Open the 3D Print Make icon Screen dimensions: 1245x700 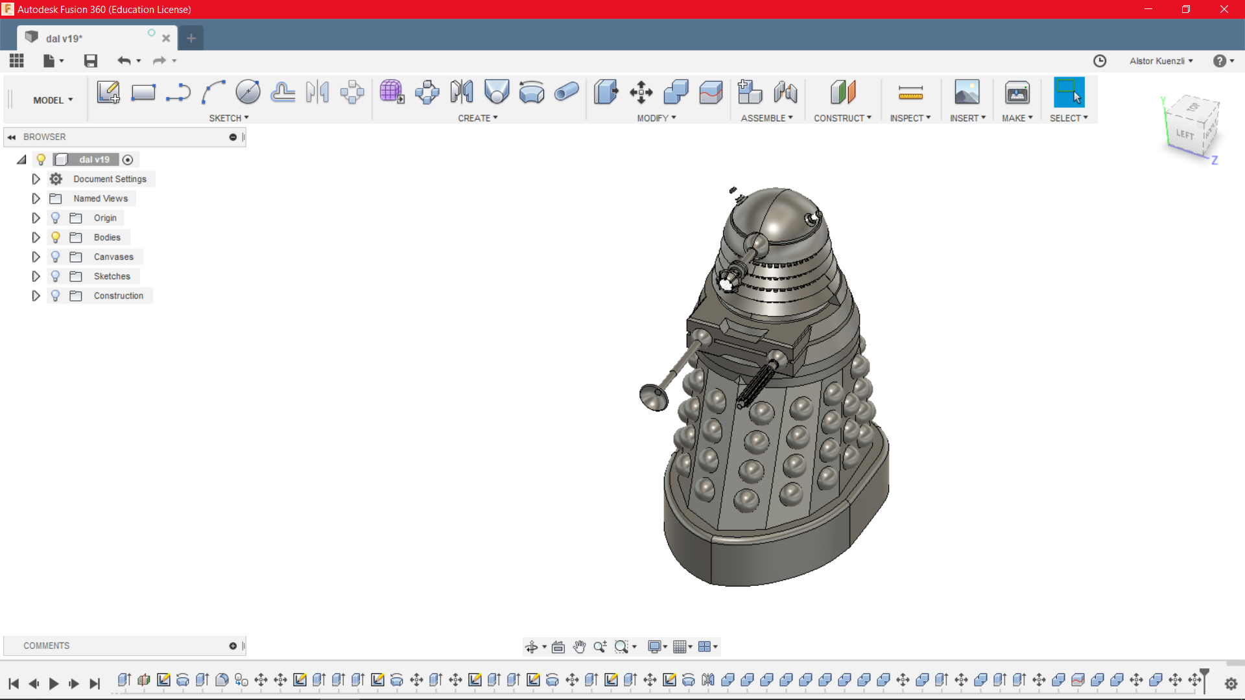(x=1017, y=93)
